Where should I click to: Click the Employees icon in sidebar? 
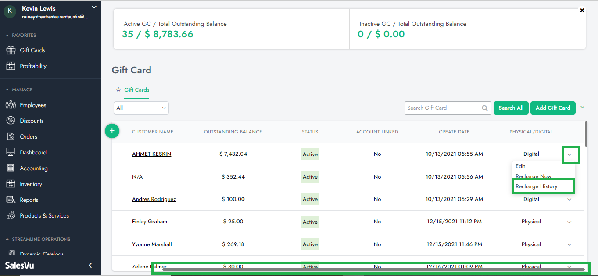coord(11,105)
